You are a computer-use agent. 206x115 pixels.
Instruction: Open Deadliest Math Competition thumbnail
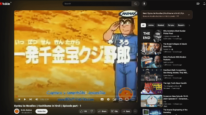click(x=151, y=75)
